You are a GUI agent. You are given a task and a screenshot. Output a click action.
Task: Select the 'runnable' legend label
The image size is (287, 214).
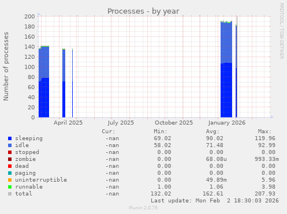tap(29, 187)
